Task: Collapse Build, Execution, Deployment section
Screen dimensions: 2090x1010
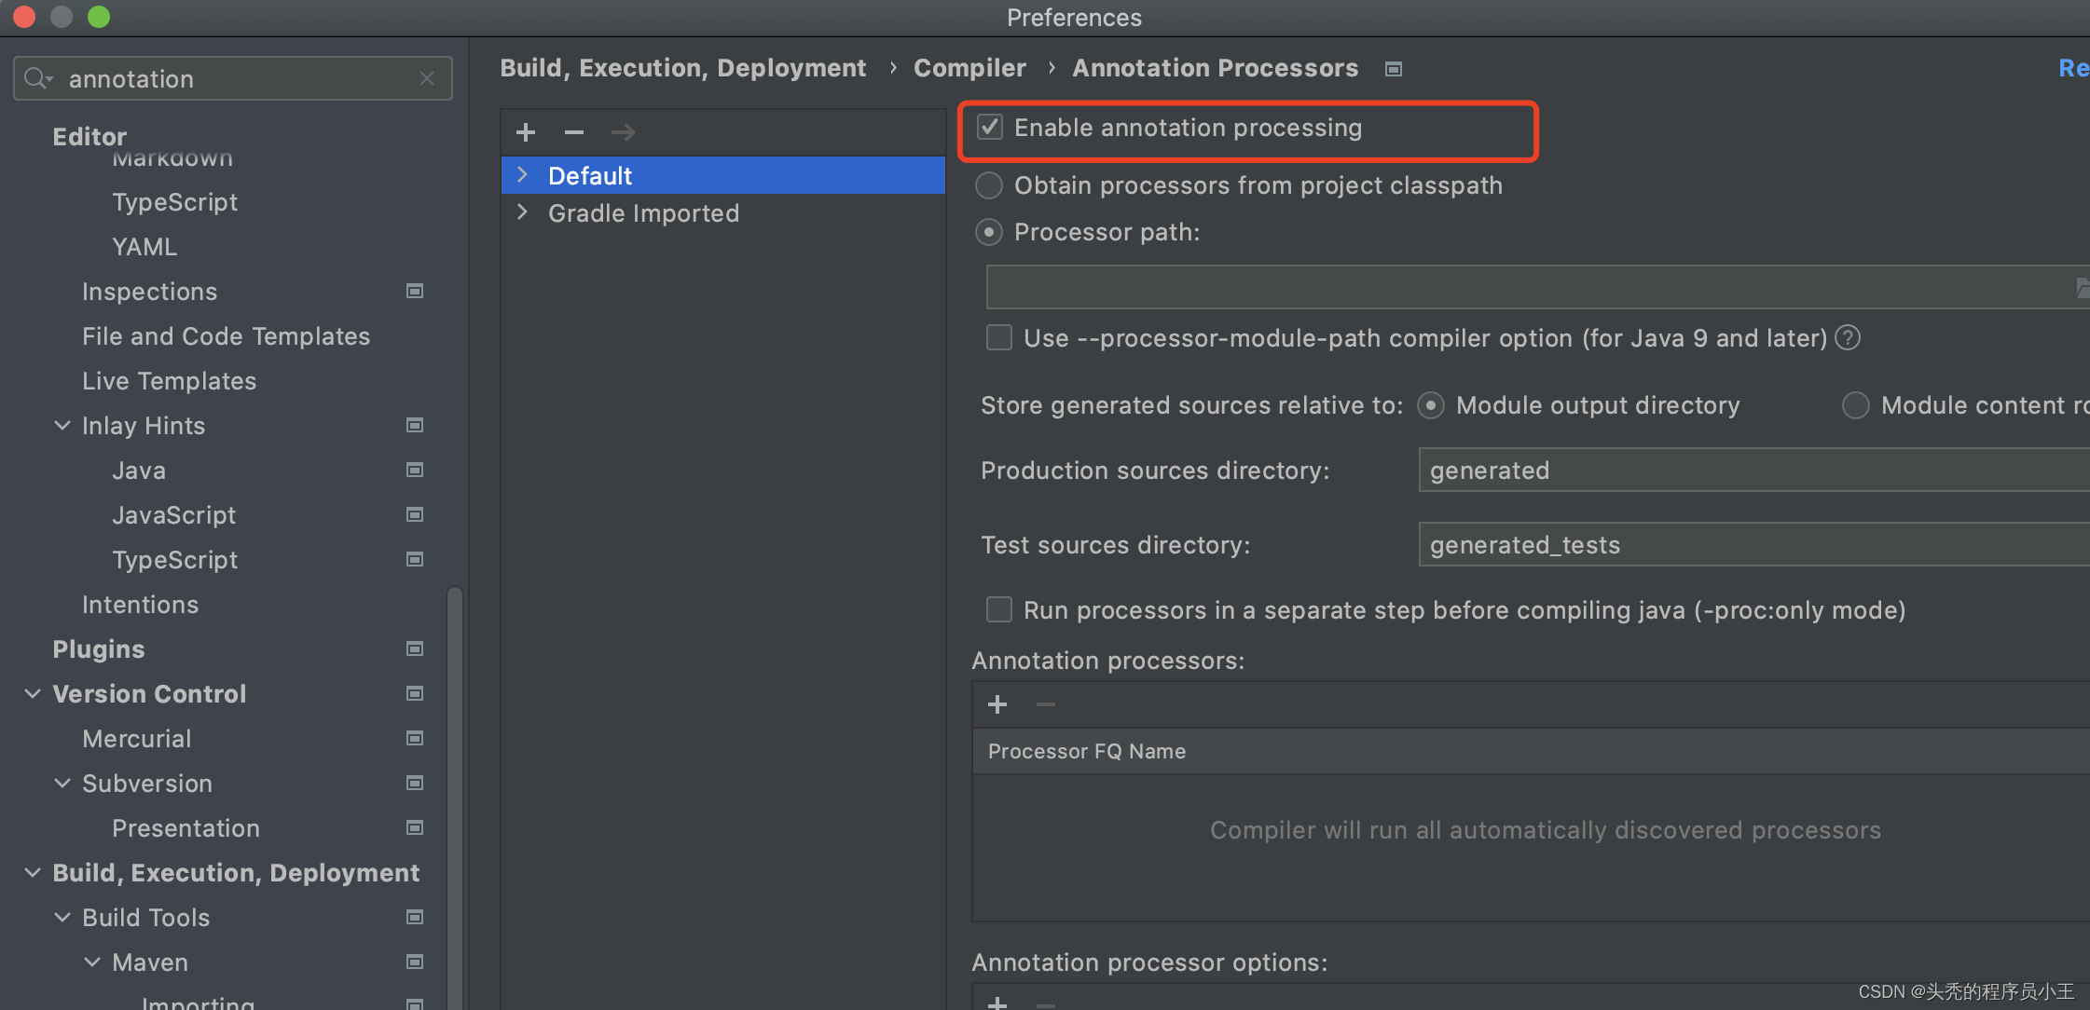Action: click(x=33, y=872)
